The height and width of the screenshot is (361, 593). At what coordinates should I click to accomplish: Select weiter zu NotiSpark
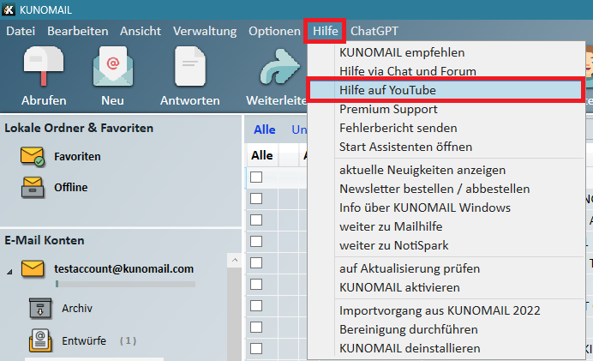(x=446, y=245)
